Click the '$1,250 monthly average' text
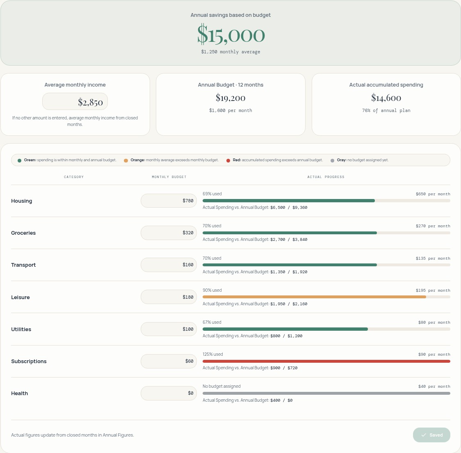 tap(230, 52)
